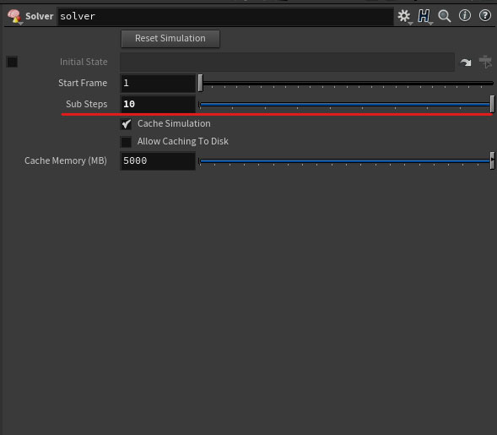The image size is (497, 435).
Task: Click the Cache Memory (MB) value field
Action: 158,160
